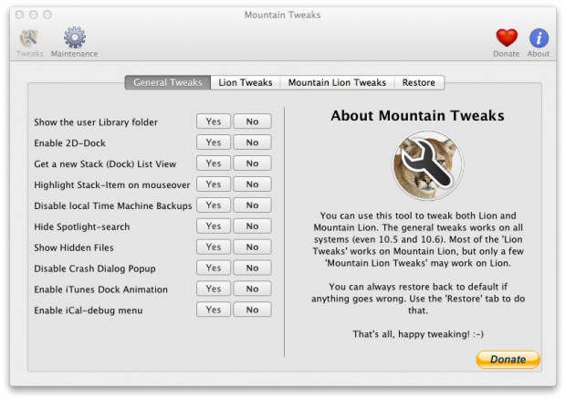Viewport: 566px width, 400px height.
Task: Click the 'About Mountain Tweaks' heading
Action: point(417,116)
